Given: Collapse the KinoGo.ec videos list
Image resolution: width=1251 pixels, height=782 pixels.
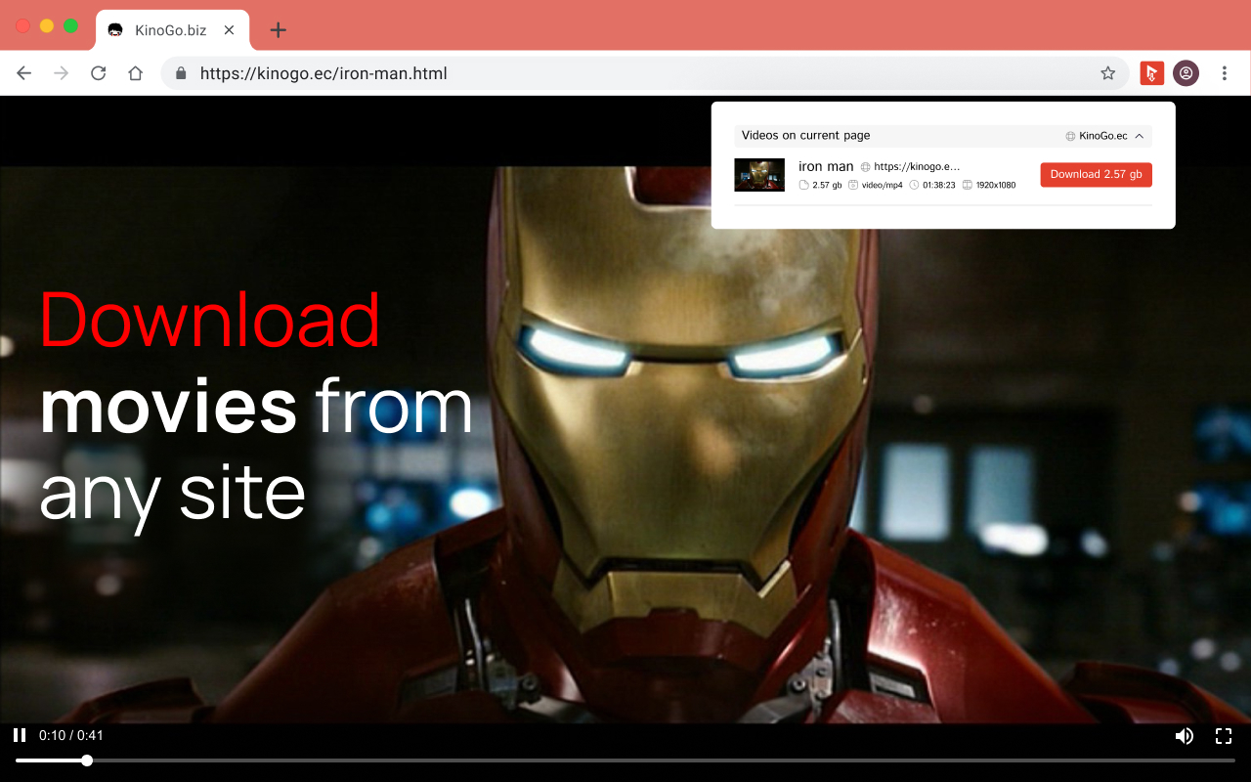Looking at the screenshot, I should 1140,136.
